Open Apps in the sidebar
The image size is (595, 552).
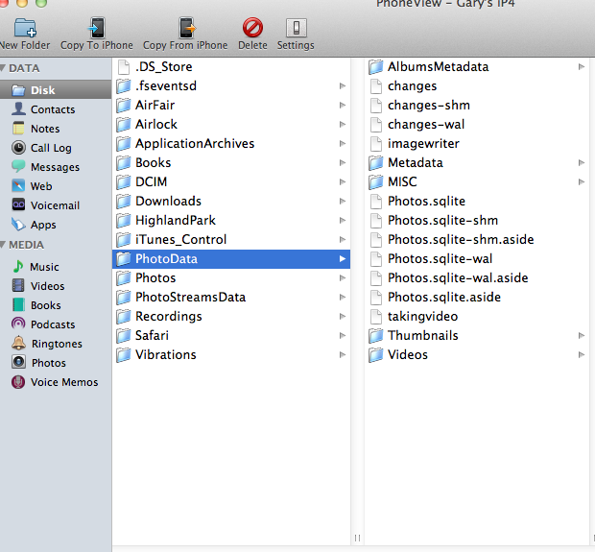[x=56, y=225]
